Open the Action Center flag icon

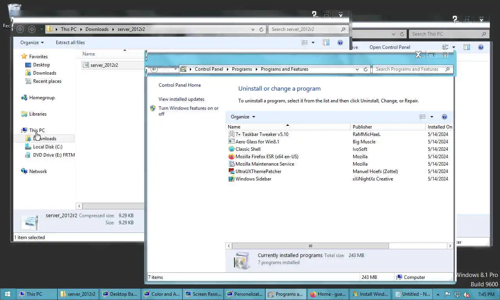448,295
